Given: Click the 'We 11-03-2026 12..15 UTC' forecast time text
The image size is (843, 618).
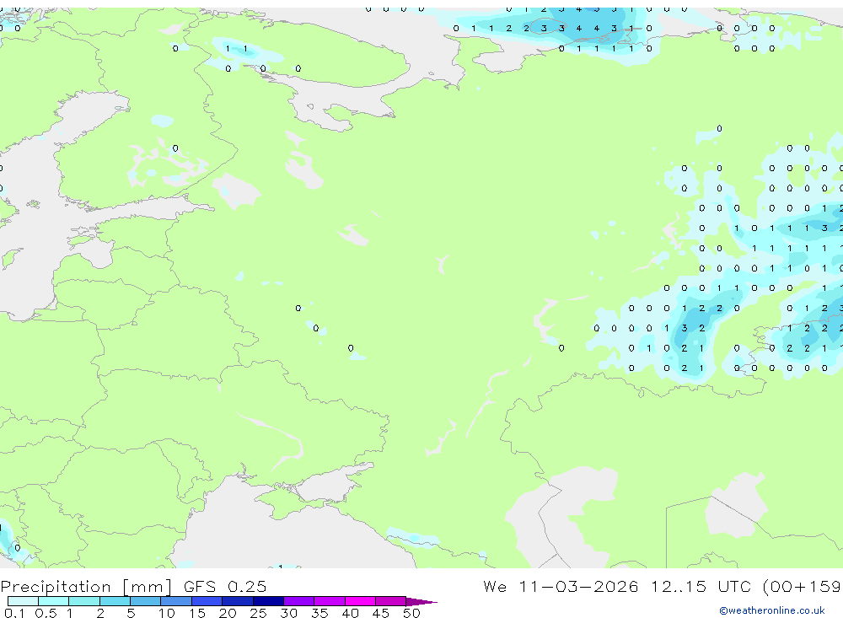Looking at the screenshot, I should pos(617,586).
